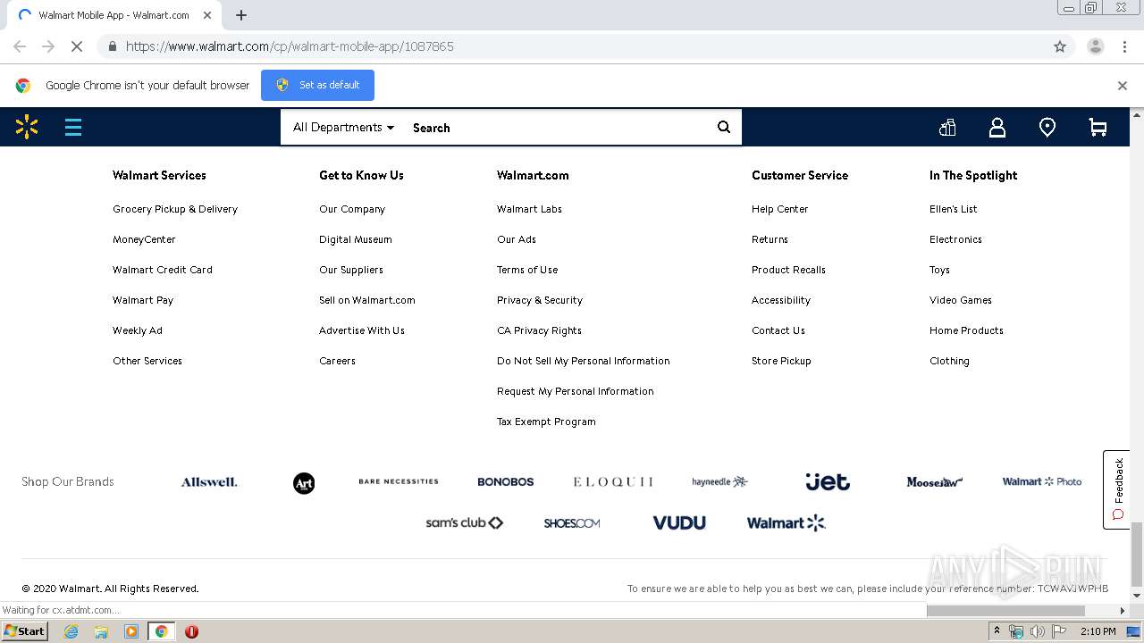
Task: Click the Art.com brand logo
Action: tap(304, 483)
